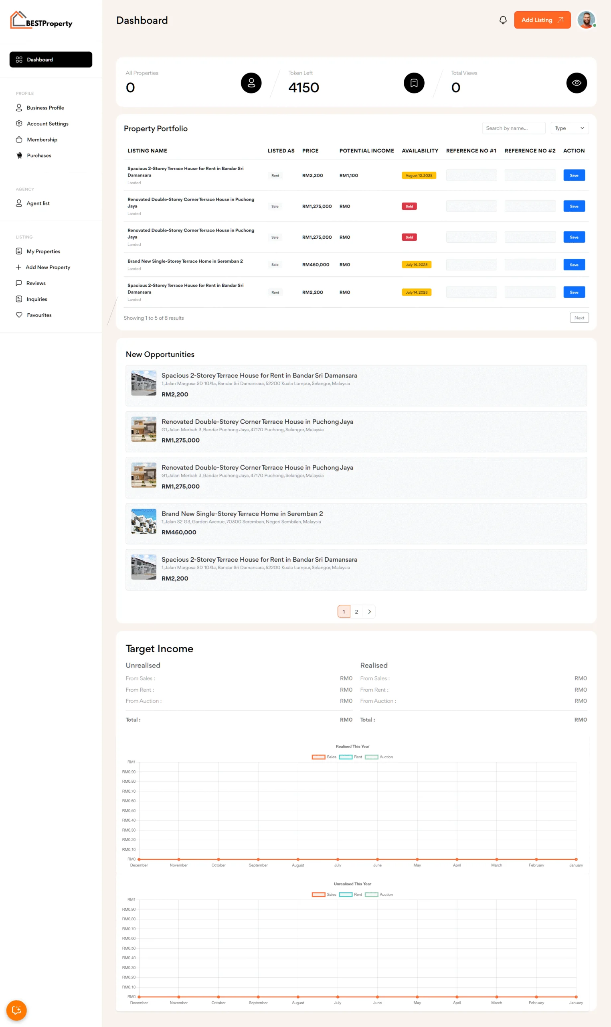Click the Token Left bookmark icon
The height and width of the screenshot is (1027, 611).
click(x=414, y=83)
